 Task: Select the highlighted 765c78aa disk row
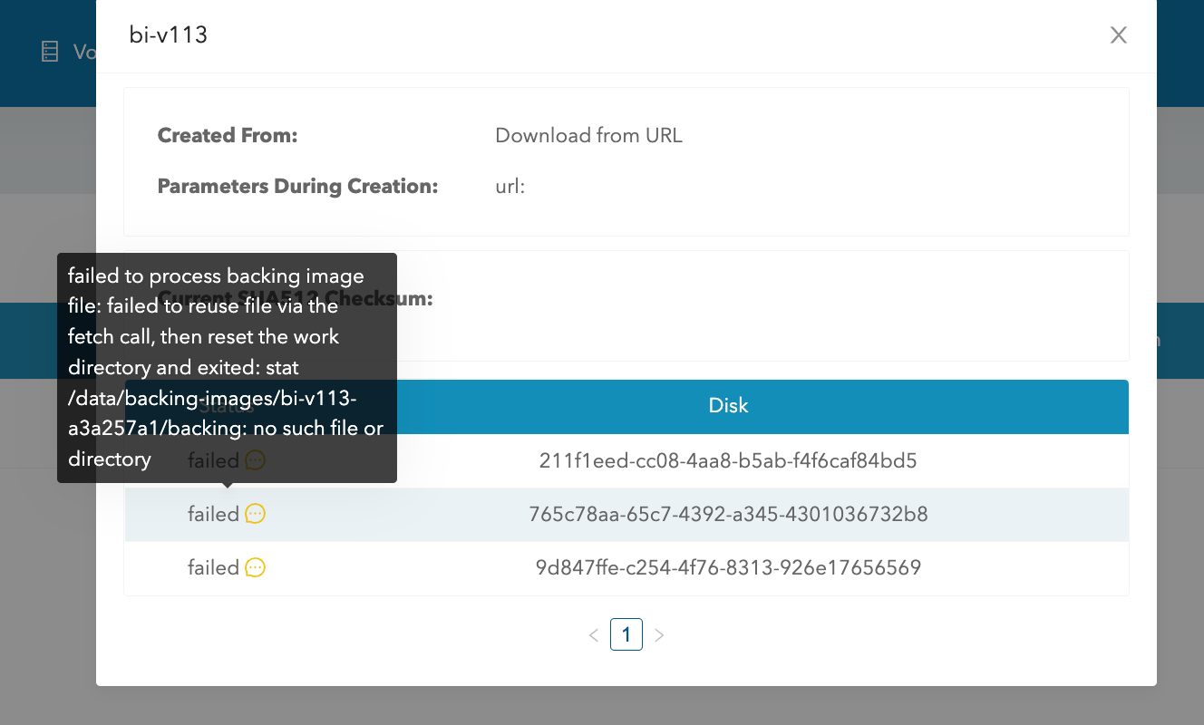click(729, 514)
